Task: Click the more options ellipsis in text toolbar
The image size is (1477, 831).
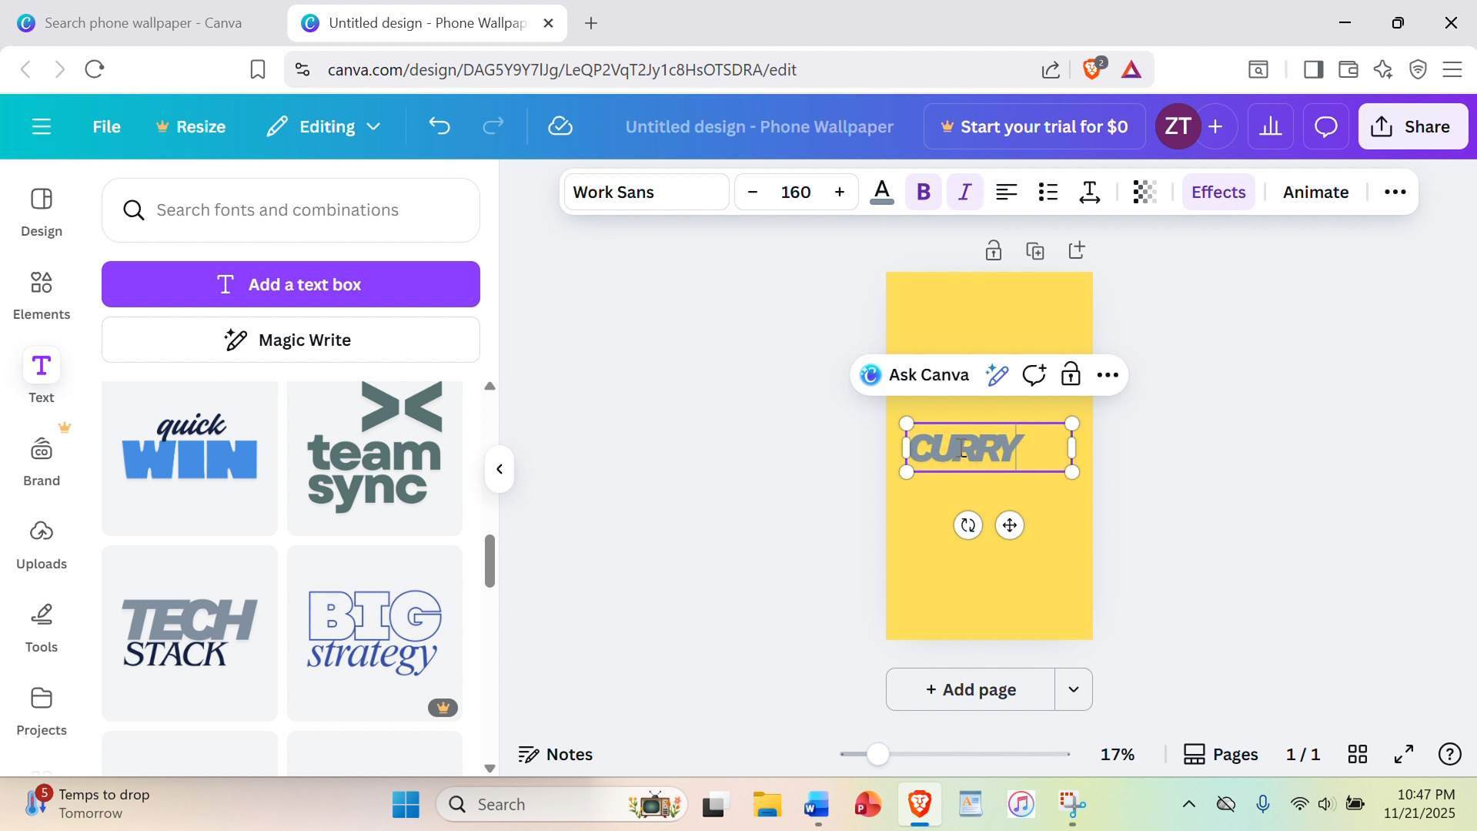Action: point(1395,192)
